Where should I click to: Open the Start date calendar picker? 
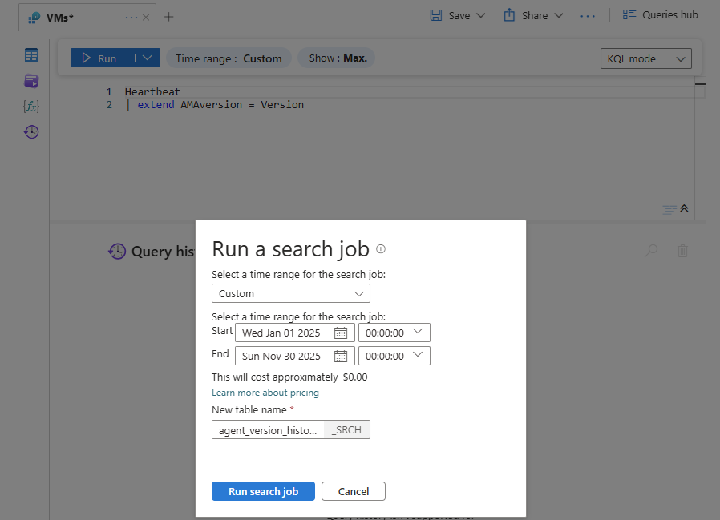pos(340,333)
